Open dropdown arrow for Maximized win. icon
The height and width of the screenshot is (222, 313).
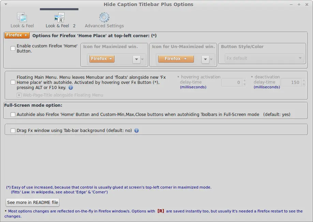pyautogui.click(x=136, y=59)
